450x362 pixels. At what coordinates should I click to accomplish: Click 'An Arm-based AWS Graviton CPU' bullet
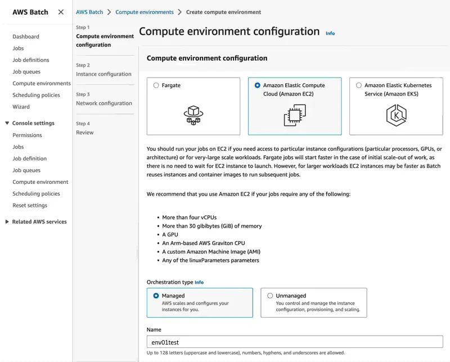[204, 243]
